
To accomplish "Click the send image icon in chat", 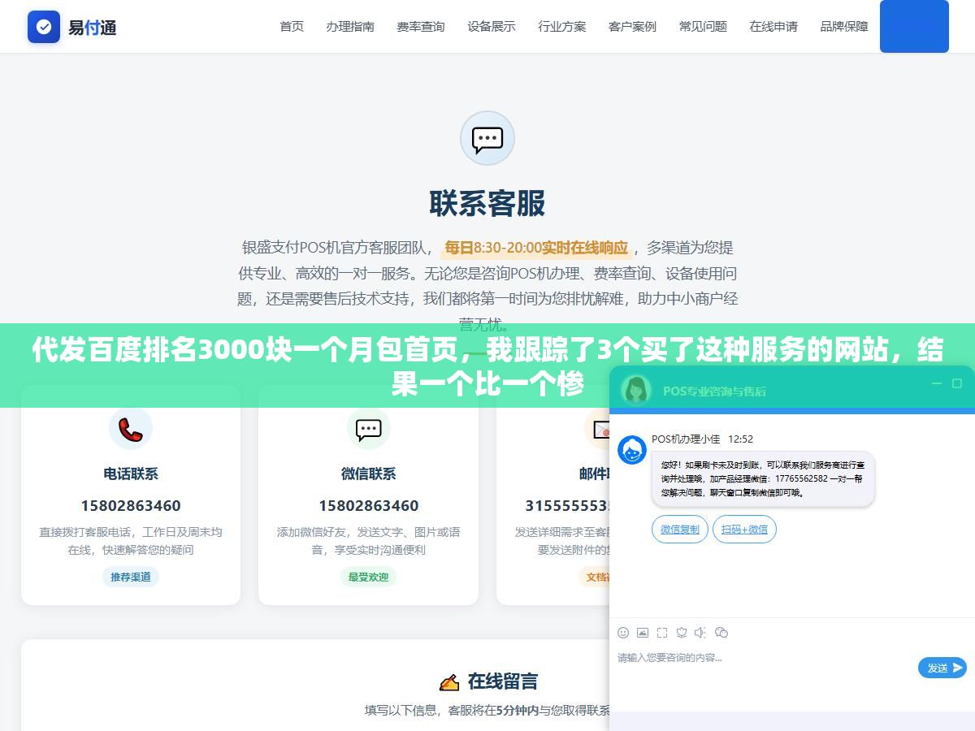I will 643,632.
